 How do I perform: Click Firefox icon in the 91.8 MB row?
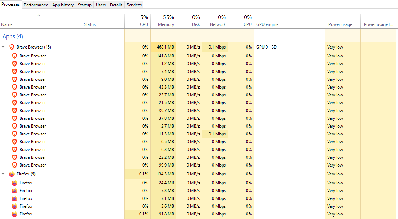click(x=15, y=214)
